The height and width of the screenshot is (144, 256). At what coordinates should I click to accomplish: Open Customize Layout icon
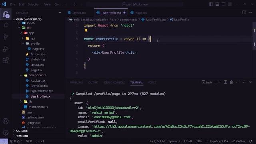click(230, 4)
